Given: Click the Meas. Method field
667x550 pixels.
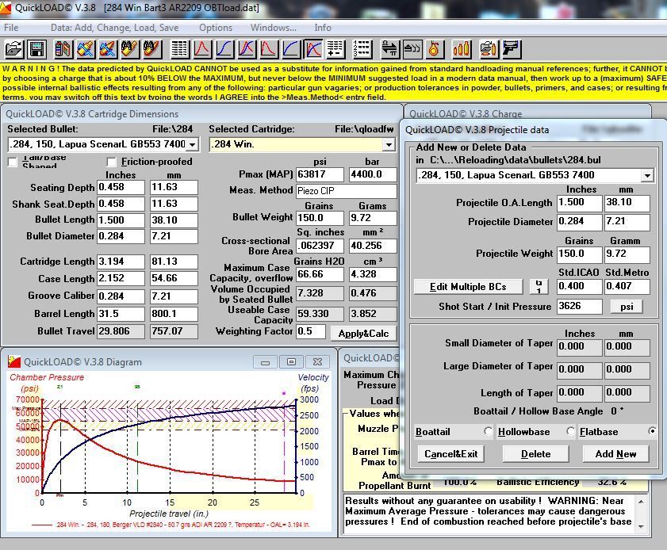Looking at the screenshot, I should tap(347, 191).
